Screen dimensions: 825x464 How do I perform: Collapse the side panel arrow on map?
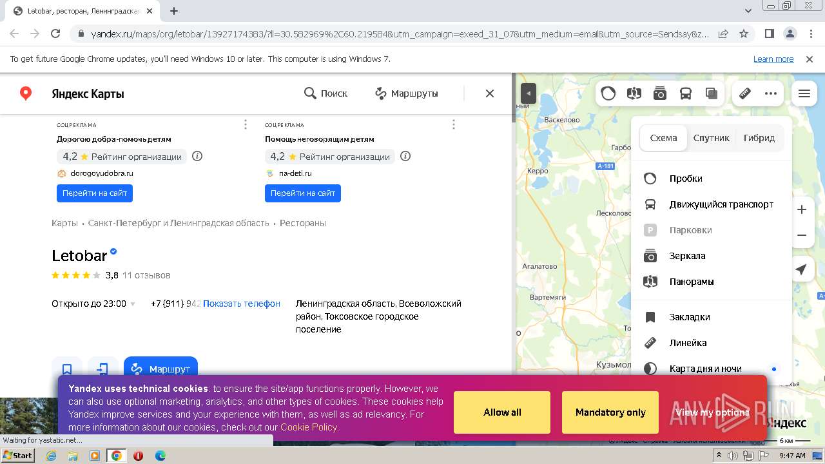(x=529, y=93)
